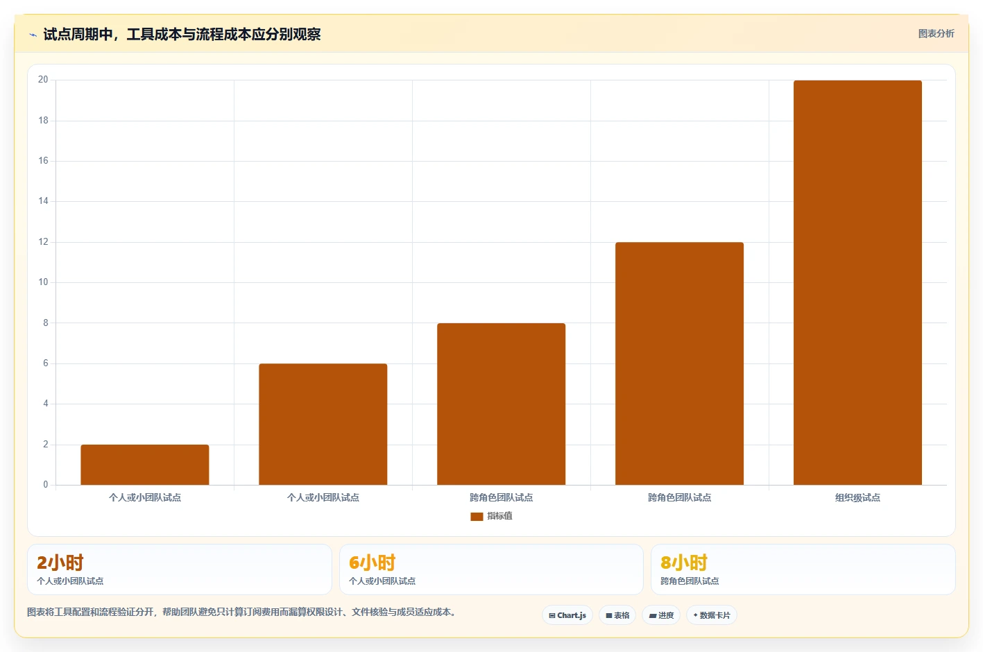Click 个人或小团队试点 axis label under the 6 bar

(x=323, y=497)
